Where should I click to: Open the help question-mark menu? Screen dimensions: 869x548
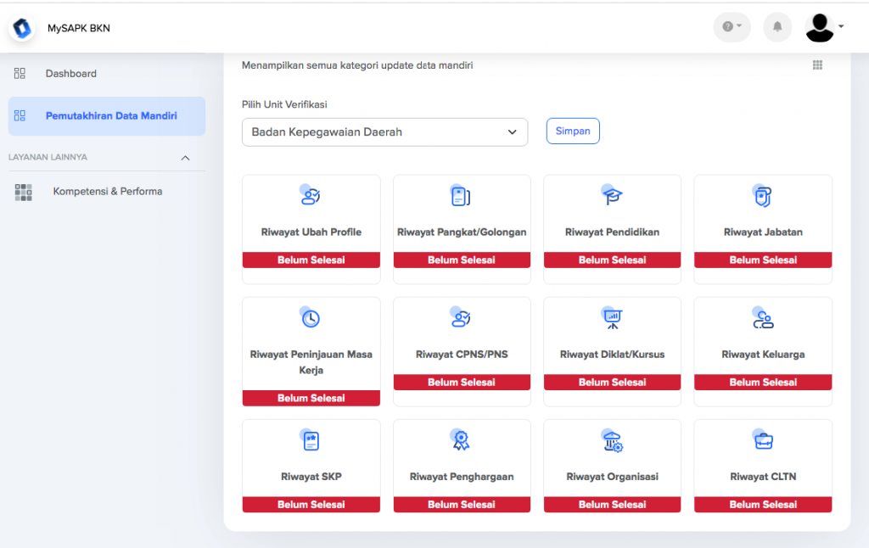pos(732,26)
